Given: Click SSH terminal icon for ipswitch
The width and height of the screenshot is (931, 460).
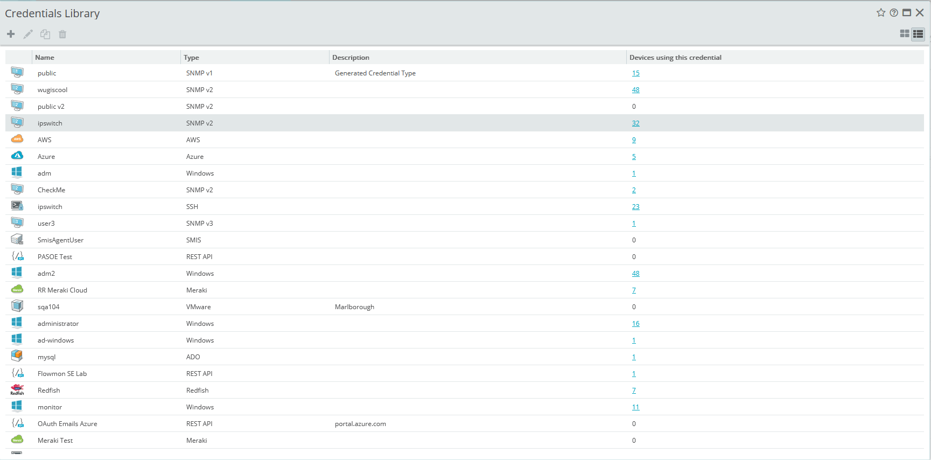Looking at the screenshot, I should coord(17,206).
